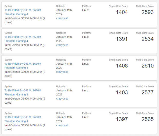Click the multi-core score 2593

click(x=147, y=12)
